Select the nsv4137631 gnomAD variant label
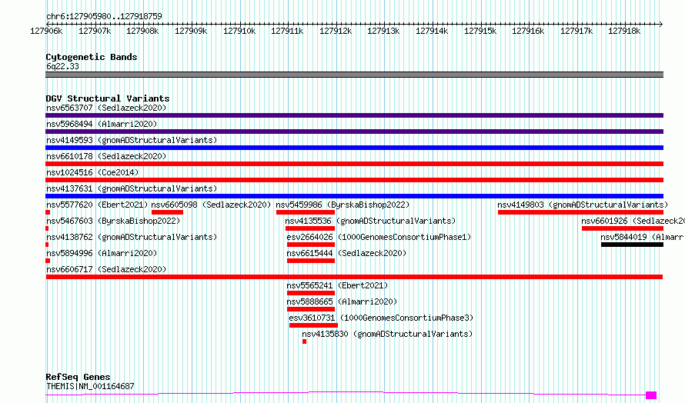685x403 pixels. click(x=132, y=188)
